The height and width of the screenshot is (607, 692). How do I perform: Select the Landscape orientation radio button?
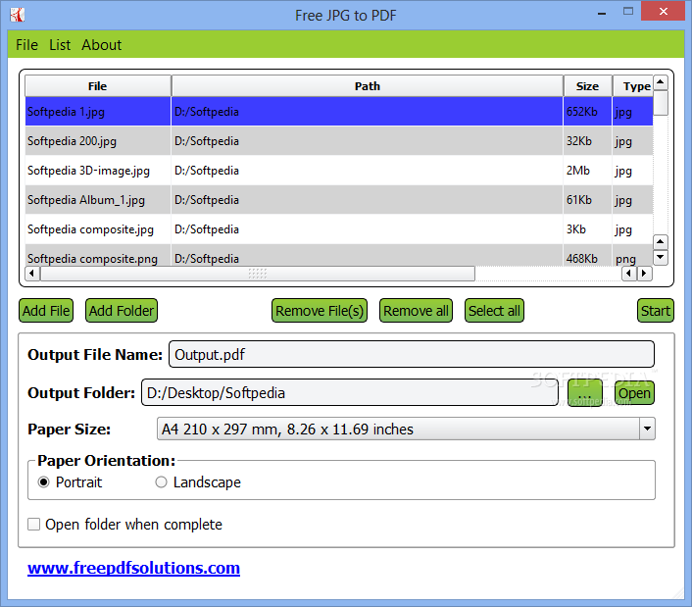(161, 482)
